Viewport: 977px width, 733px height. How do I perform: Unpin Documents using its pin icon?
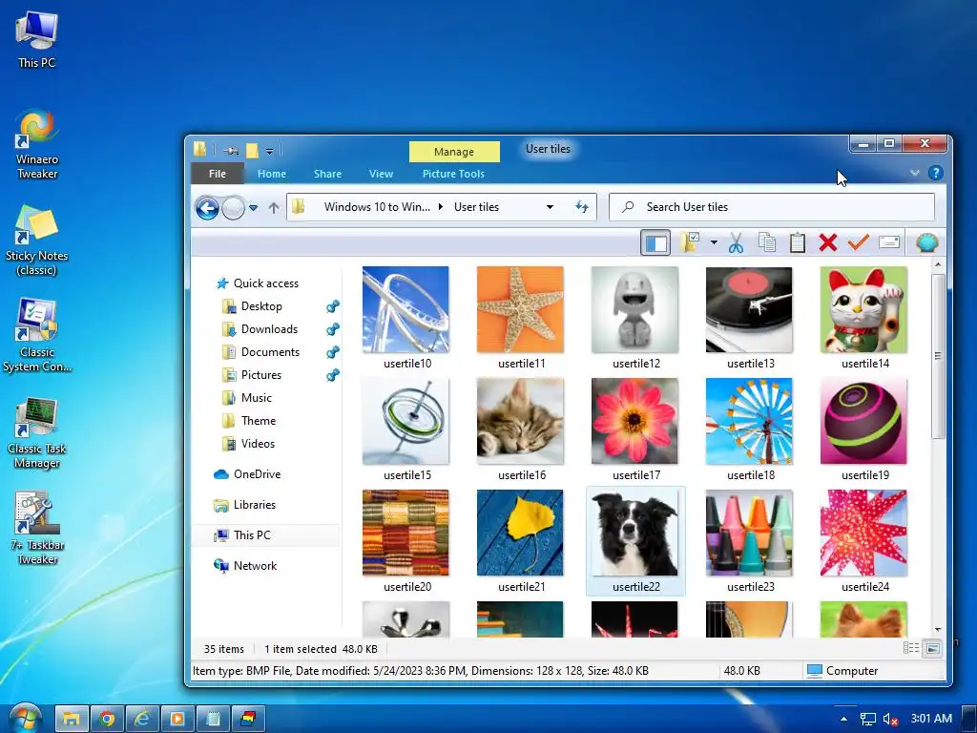[x=333, y=352]
